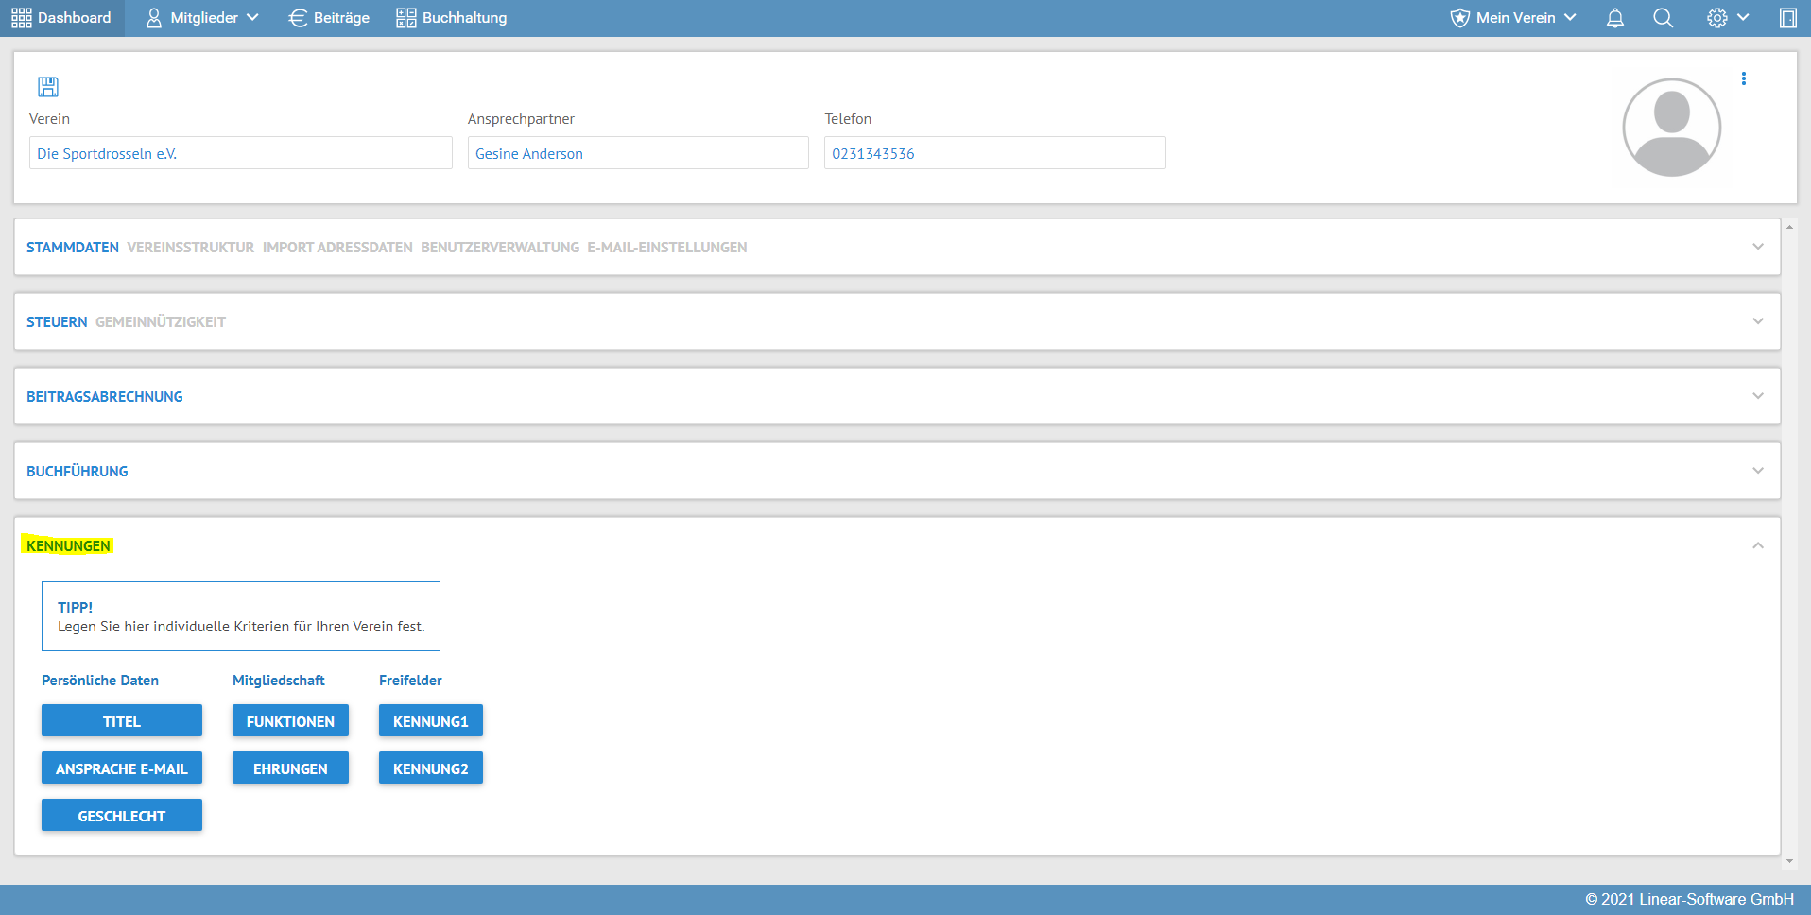Click the Ehrungen button
Viewport: 1811px width, 915px height.
click(x=290, y=768)
